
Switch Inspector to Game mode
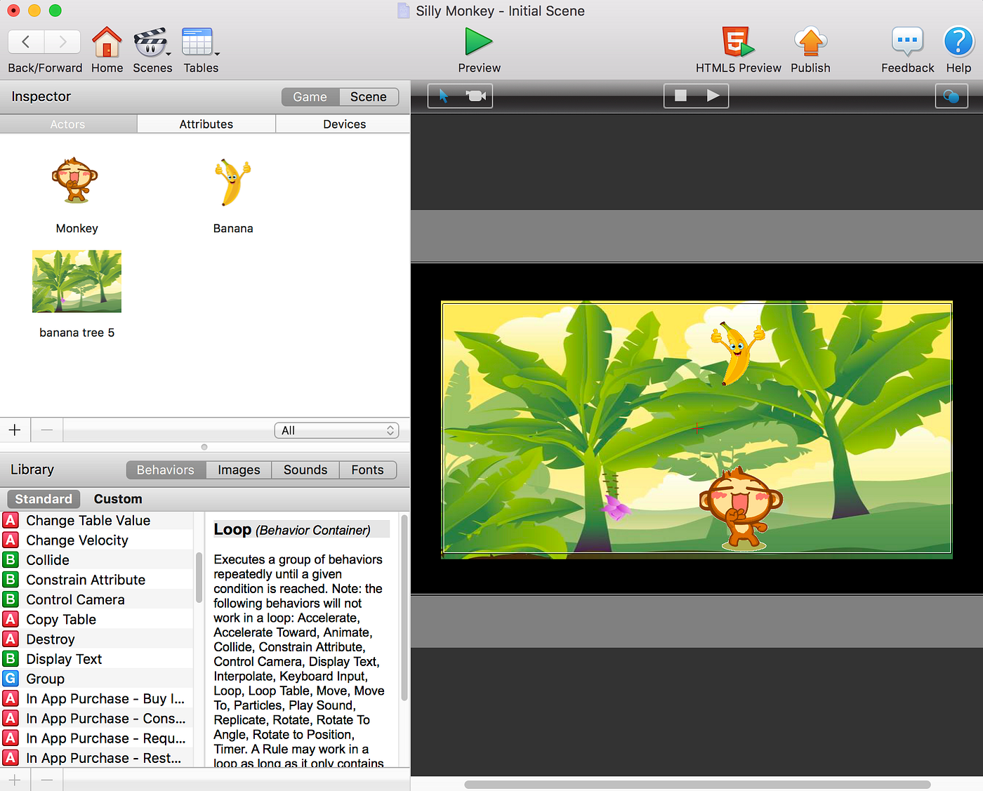[x=310, y=97]
